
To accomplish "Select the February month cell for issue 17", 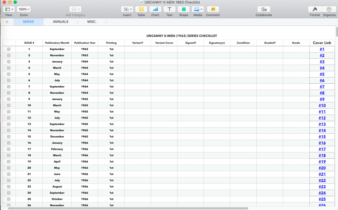I will pos(57,149).
